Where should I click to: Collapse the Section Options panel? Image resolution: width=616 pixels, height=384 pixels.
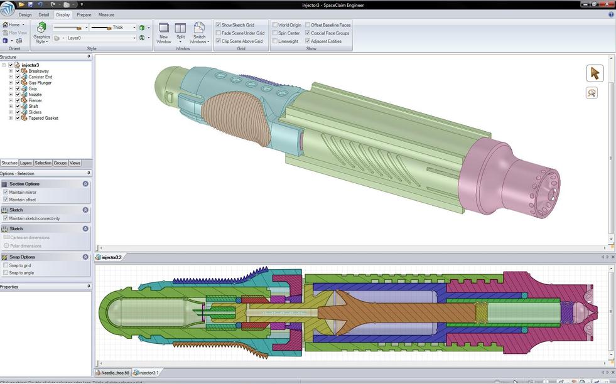pos(85,184)
